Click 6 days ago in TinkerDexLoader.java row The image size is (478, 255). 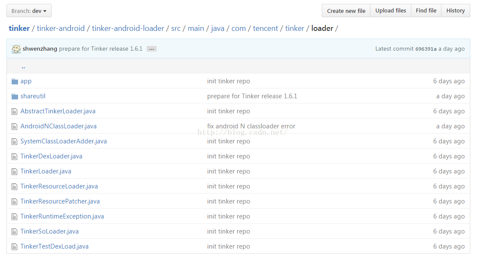coord(449,156)
